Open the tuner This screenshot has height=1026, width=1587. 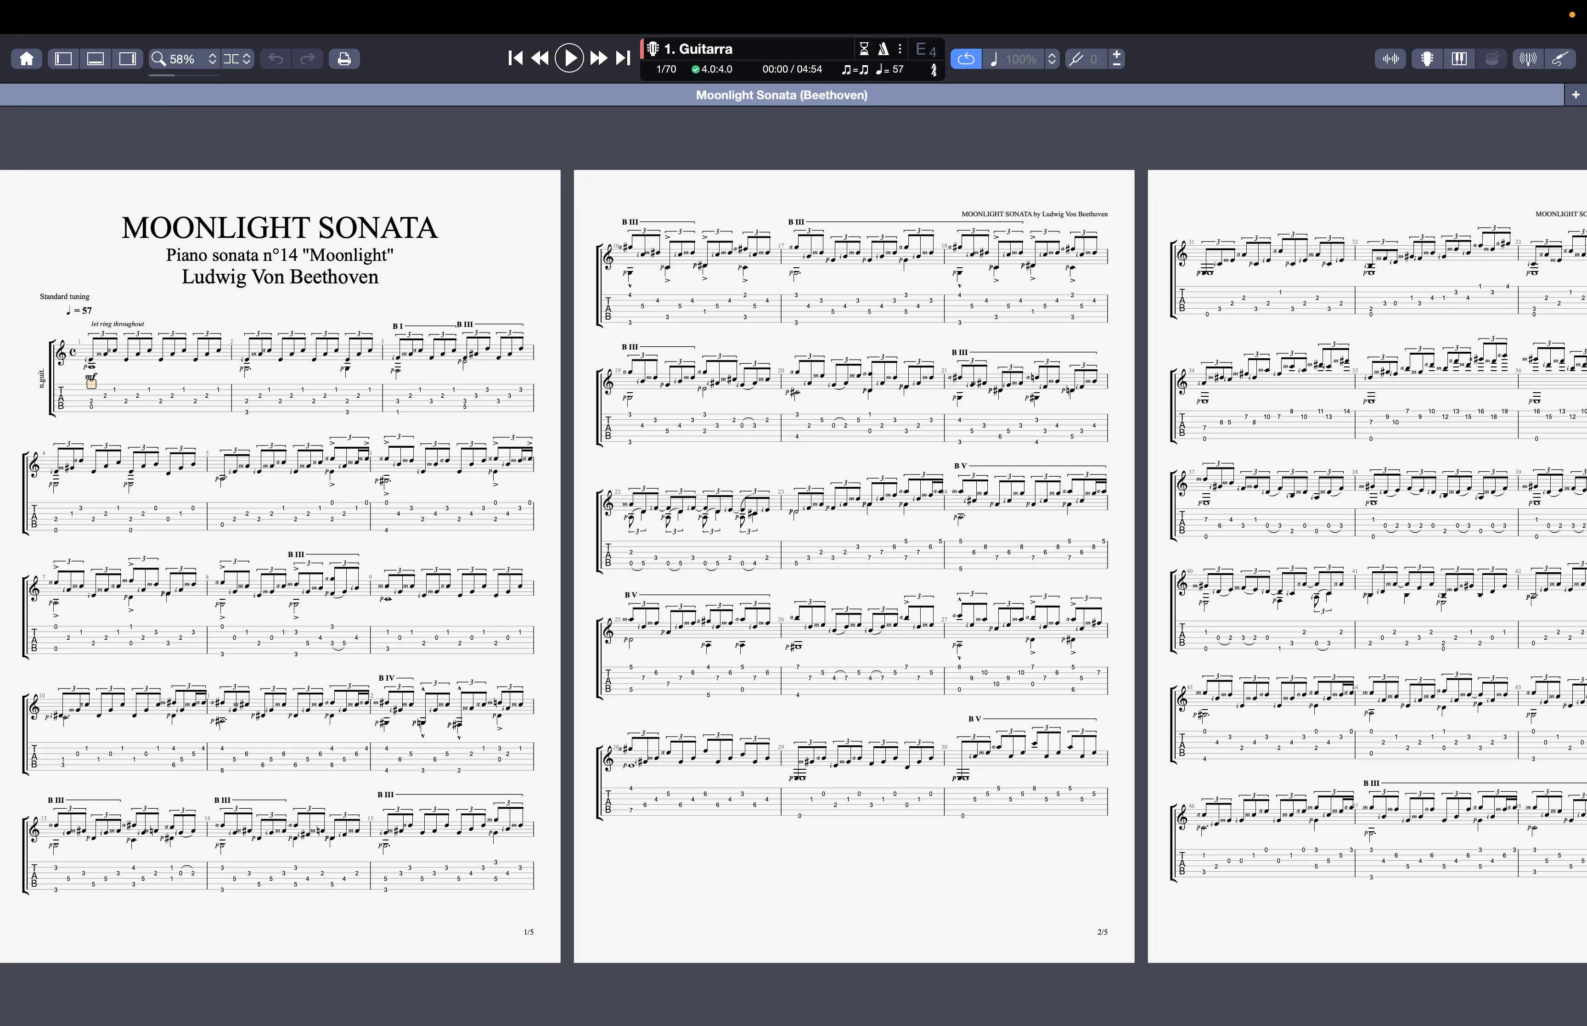[x=1528, y=59]
